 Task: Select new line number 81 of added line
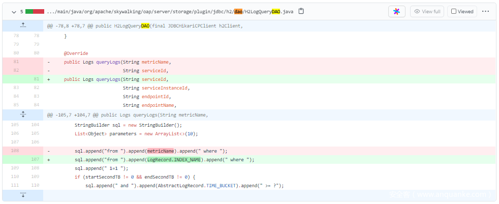pos(36,79)
